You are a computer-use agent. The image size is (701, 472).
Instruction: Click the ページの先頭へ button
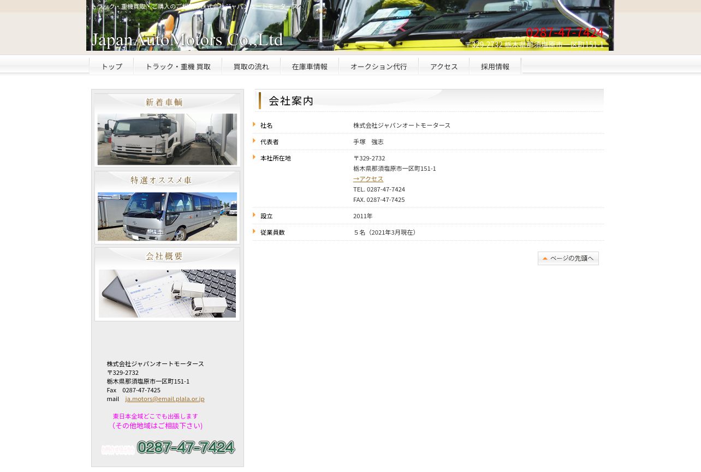[568, 259]
